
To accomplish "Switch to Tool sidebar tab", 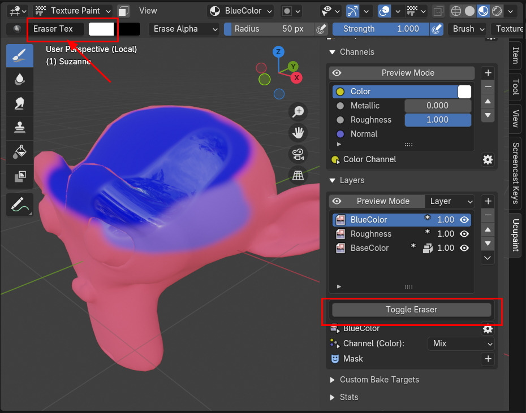I will click(x=516, y=87).
